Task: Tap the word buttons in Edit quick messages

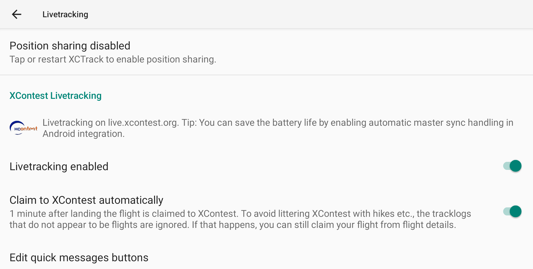Action: (130, 258)
